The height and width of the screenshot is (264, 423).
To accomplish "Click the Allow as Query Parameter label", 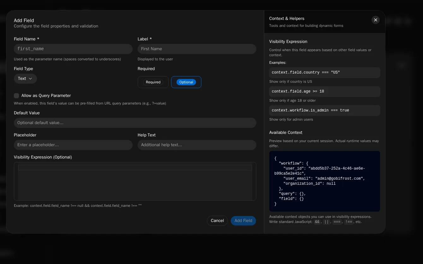I will click(x=46, y=96).
